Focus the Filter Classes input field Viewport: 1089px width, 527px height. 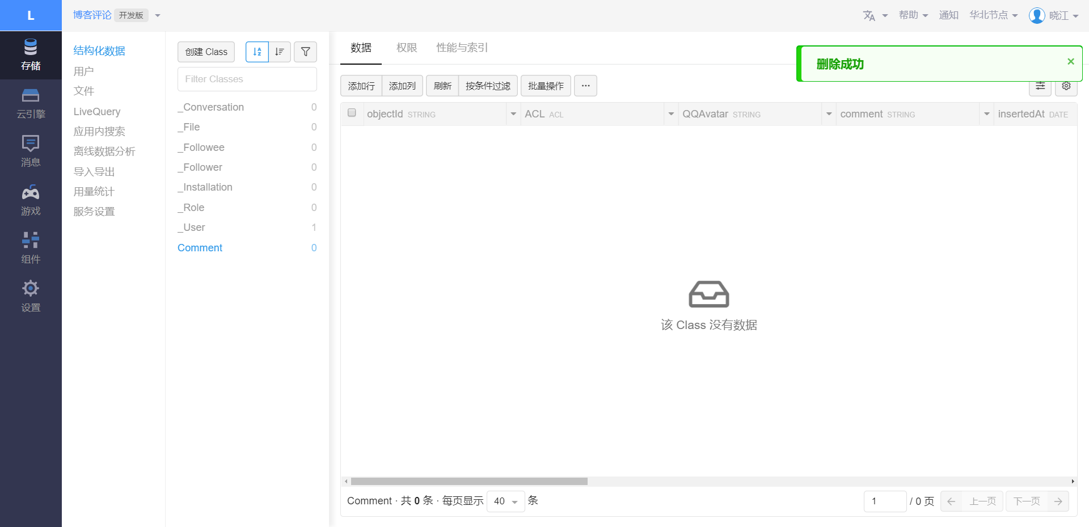(247, 79)
